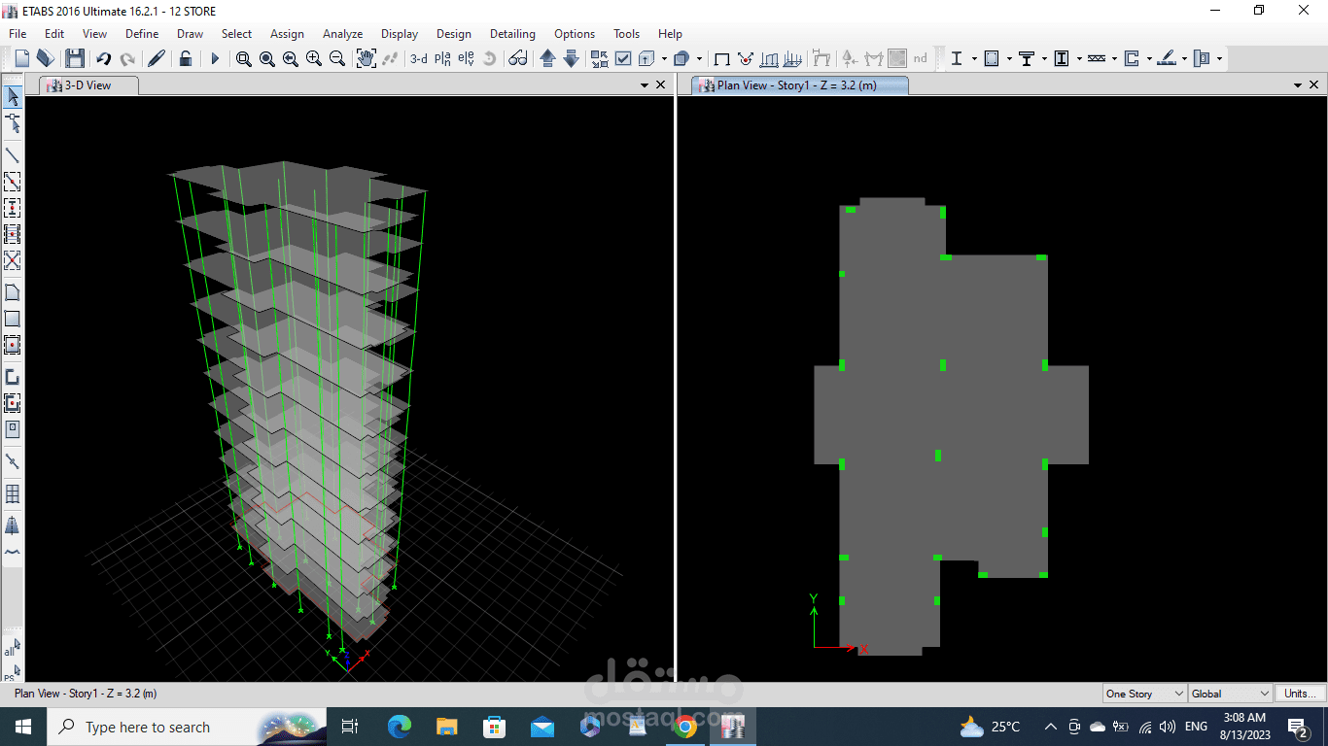Open the File menu

click(17, 33)
